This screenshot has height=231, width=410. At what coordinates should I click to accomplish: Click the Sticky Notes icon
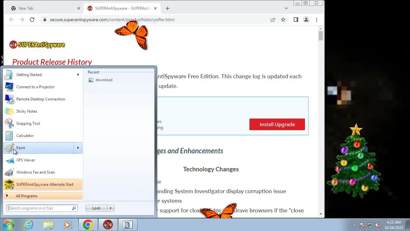click(x=9, y=111)
